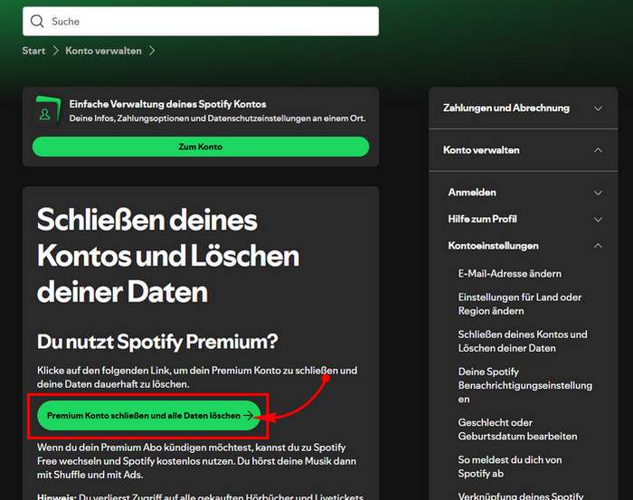Open Geschlecht oder Geburtsdatum bearbeiten link
633x500 pixels.
coord(517,429)
